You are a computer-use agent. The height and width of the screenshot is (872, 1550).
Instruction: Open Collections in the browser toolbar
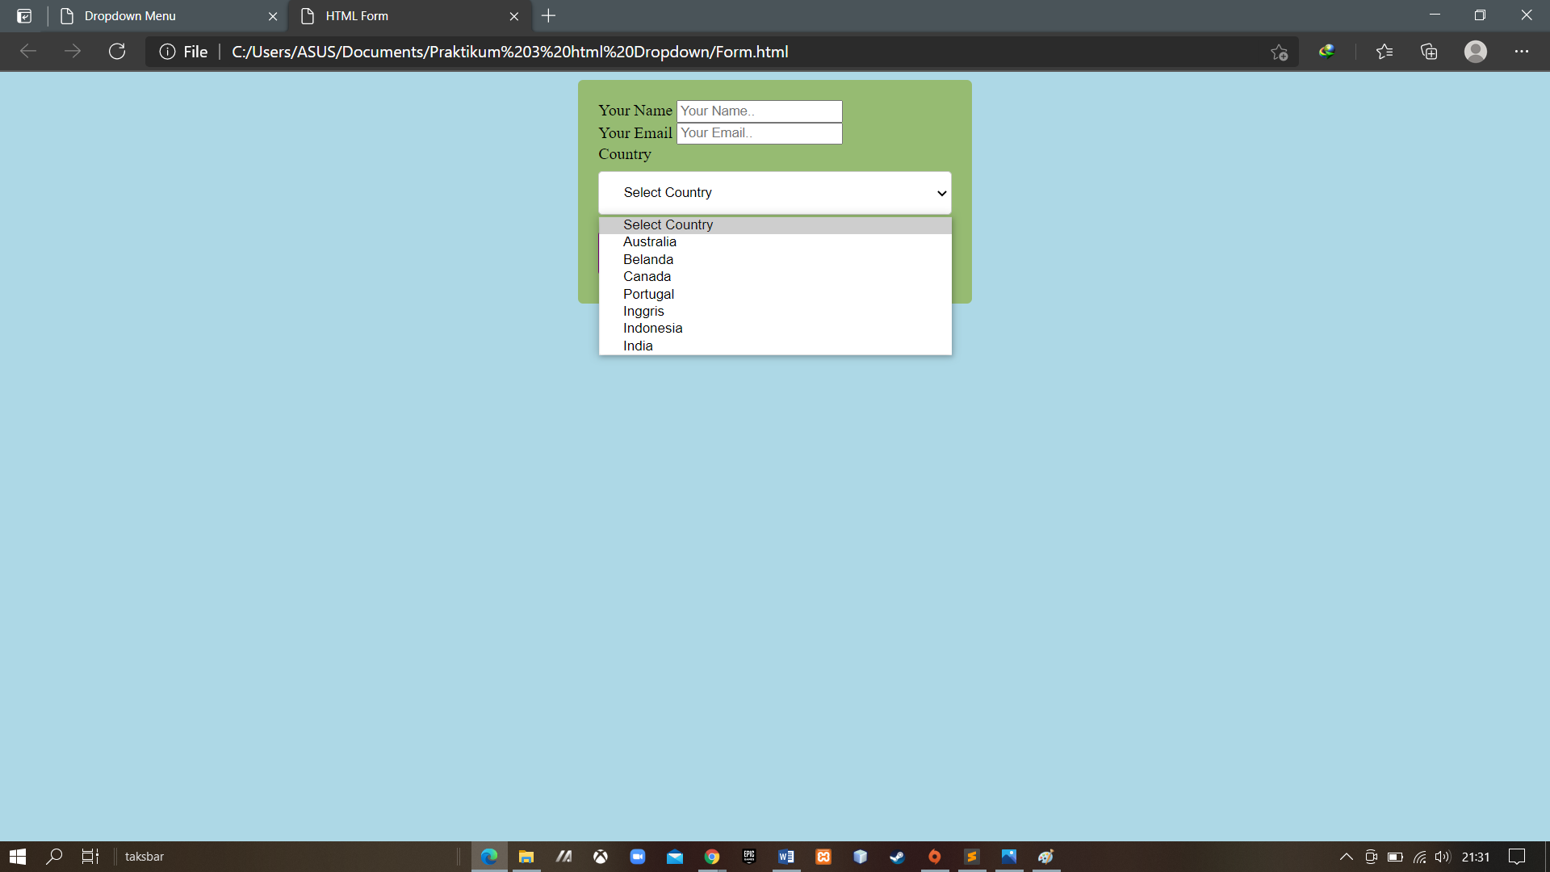[x=1429, y=51]
